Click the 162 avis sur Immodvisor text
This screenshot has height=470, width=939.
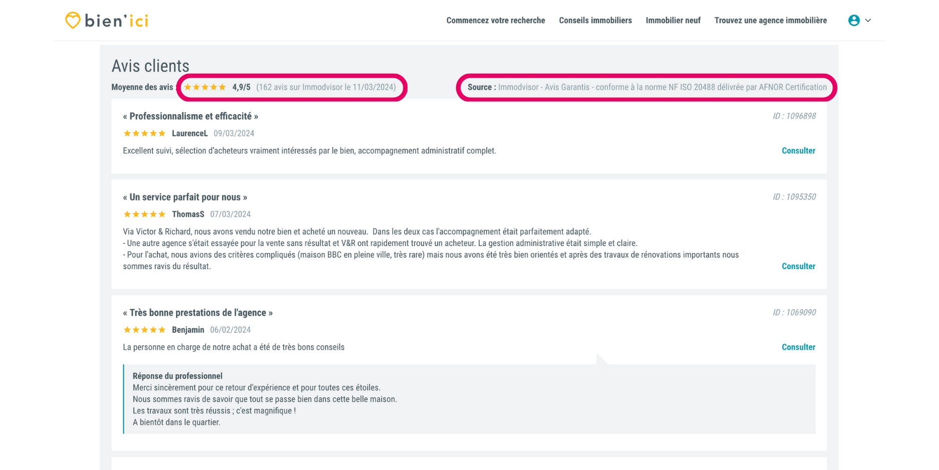coord(326,87)
